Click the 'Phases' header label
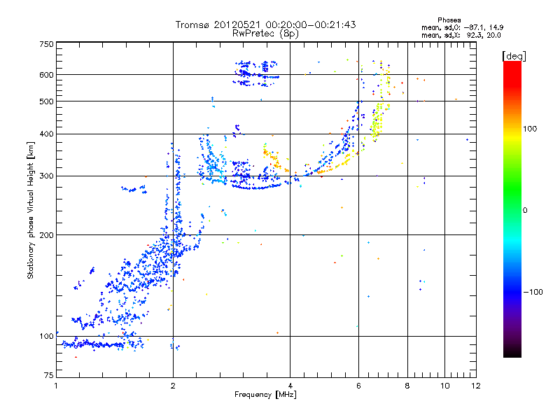Viewport: 560px width, 420px height. 449,20
